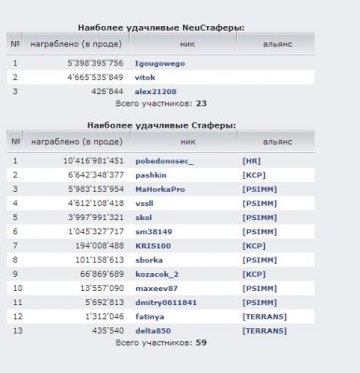
Task: Open vitok player link
Action: [145, 77]
